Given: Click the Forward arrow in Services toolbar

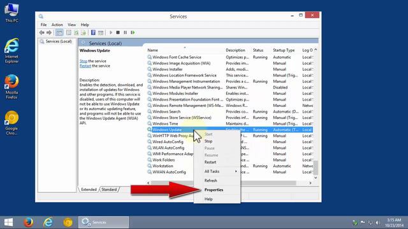Looking at the screenshot, I should click(x=49, y=32).
